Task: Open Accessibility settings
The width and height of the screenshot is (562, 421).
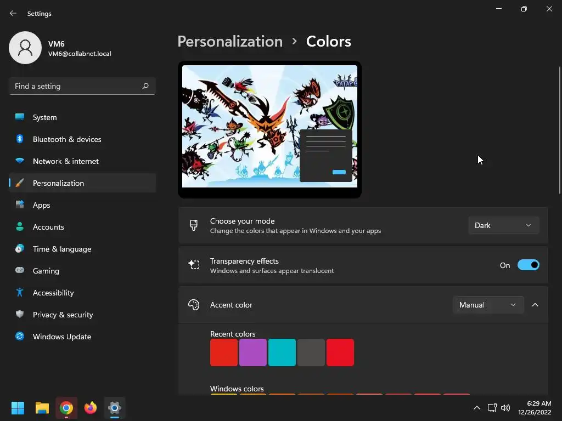Action: 82,293
